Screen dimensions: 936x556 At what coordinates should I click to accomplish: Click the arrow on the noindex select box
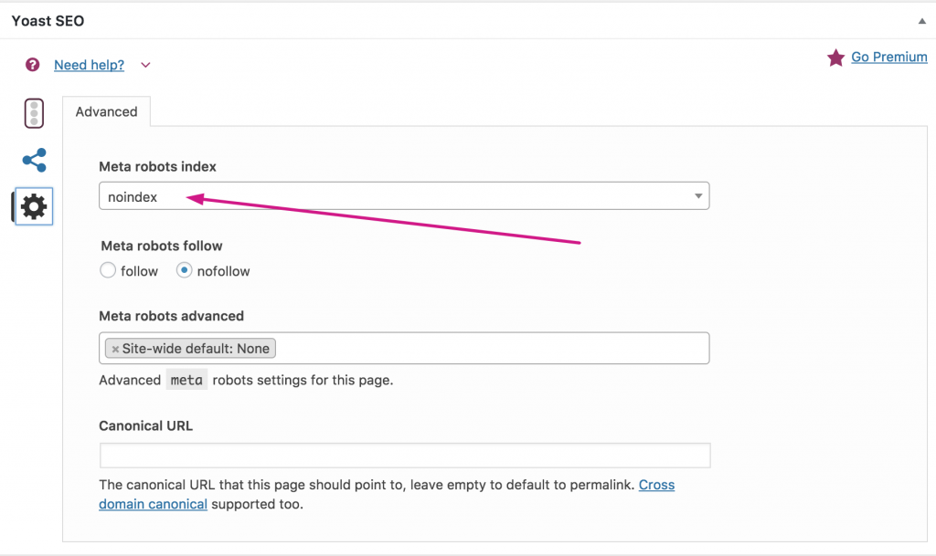coord(698,196)
